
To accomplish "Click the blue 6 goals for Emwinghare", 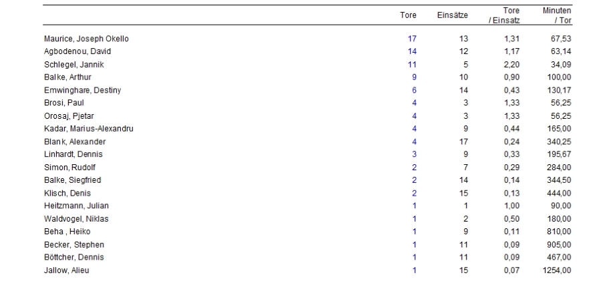I will (x=414, y=90).
